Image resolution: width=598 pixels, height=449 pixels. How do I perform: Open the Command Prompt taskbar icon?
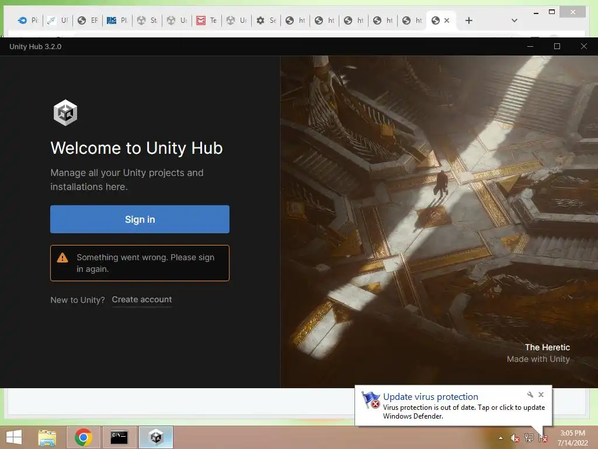(119, 437)
